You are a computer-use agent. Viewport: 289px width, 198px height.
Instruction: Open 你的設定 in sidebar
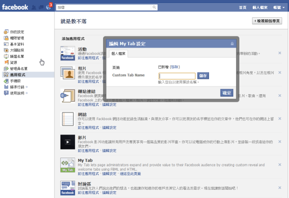coord(14,32)
